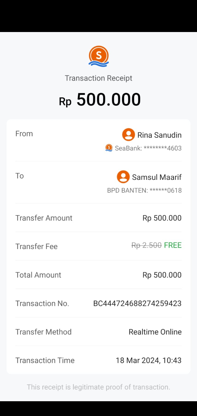197x416 pixels.
Task: Select the transaction number BC444724688274259423
Action: tap(137, 304)
